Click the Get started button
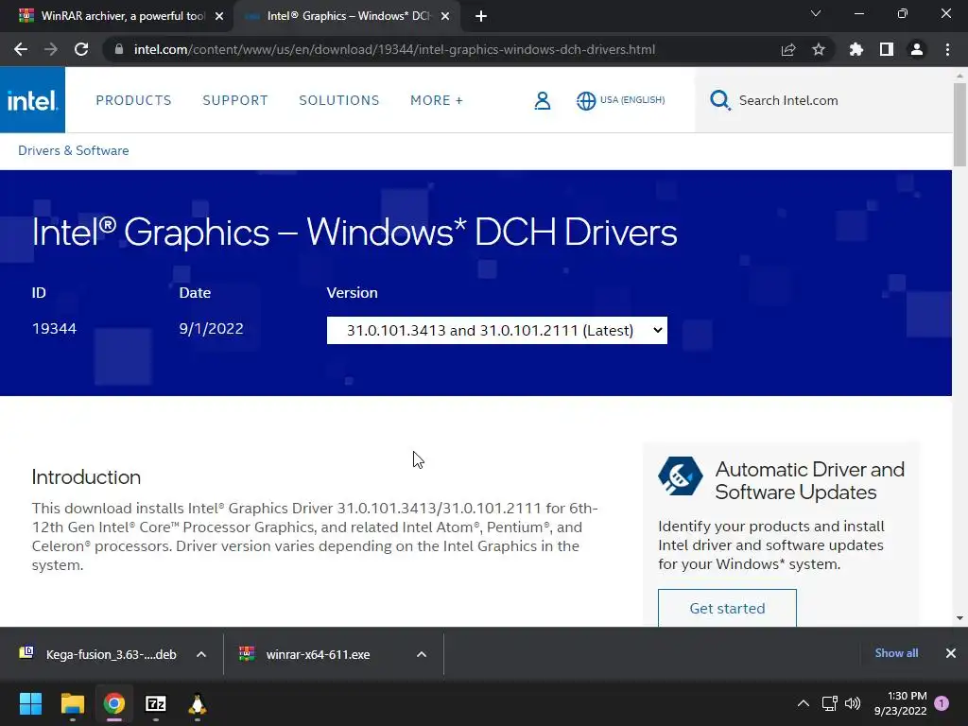The image size is (968, 726). click(x=727, y=608)
